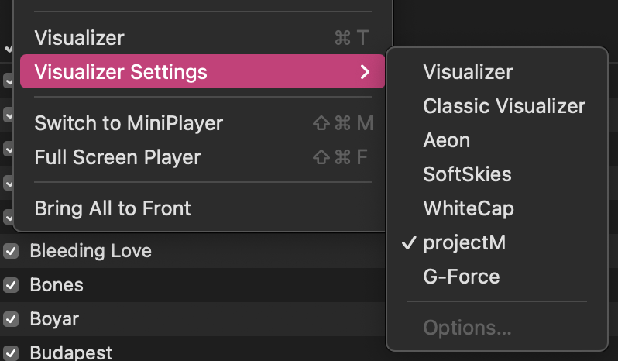
Task: Expand the Visualizer Settings submenu arrow
Action: coord(365,73)
